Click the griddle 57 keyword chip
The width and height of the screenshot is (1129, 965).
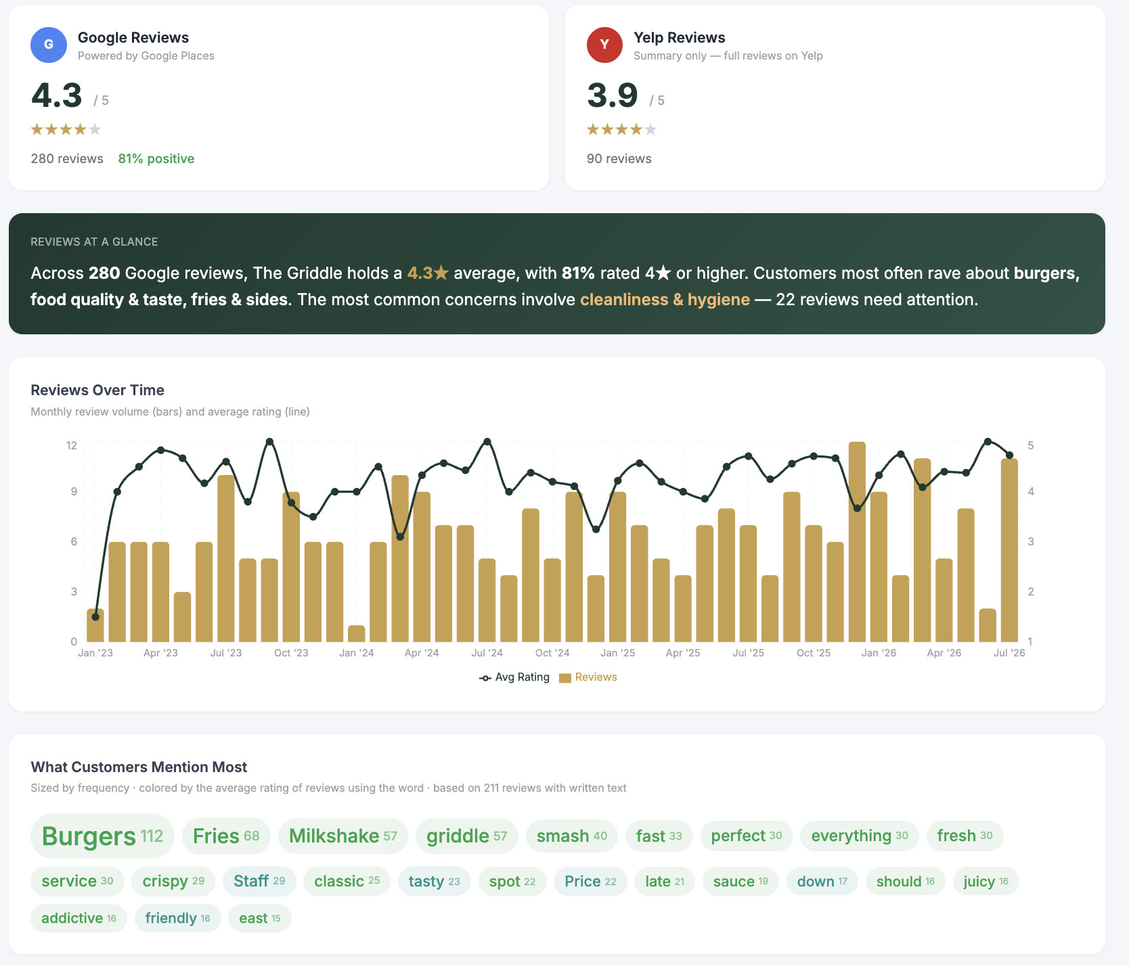(x=467, y=836)
